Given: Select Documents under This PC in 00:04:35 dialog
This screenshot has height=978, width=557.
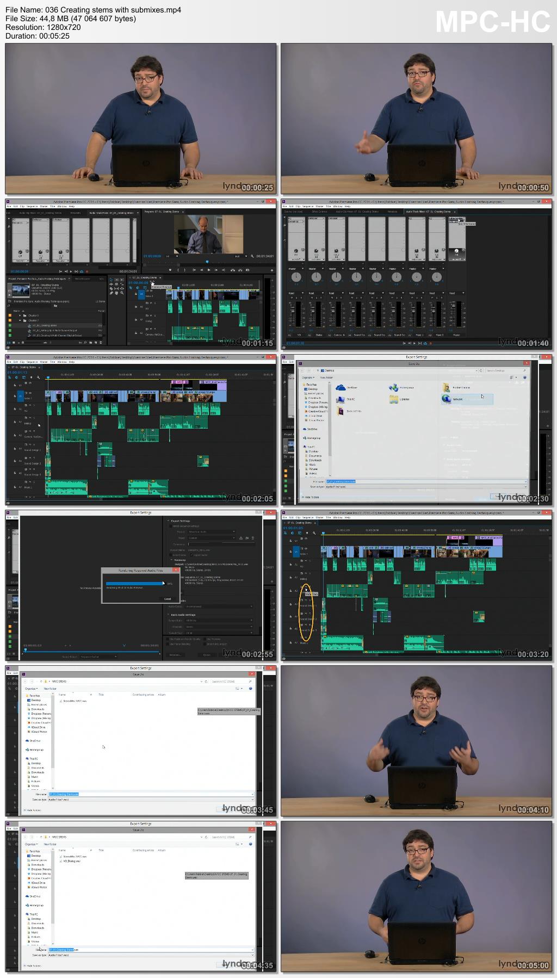Looking at the screenshot, I should [x=37, y=924].
